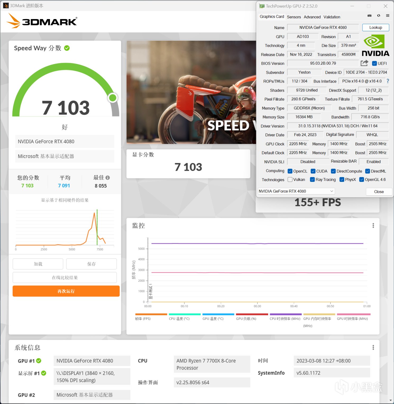Click the GPU-Z refresh icon

tap(379, 16)
